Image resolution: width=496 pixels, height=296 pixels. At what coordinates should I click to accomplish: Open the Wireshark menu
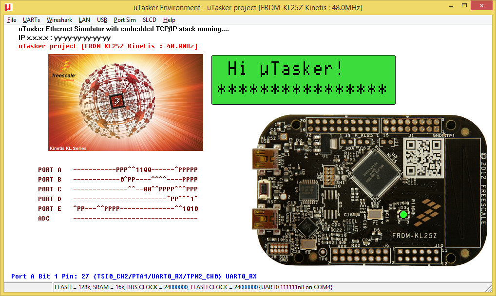[59, 20]
